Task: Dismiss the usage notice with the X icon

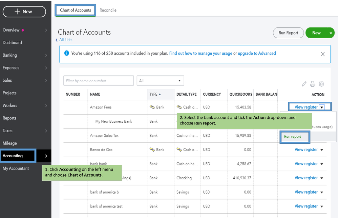Action: pos(323,54)
